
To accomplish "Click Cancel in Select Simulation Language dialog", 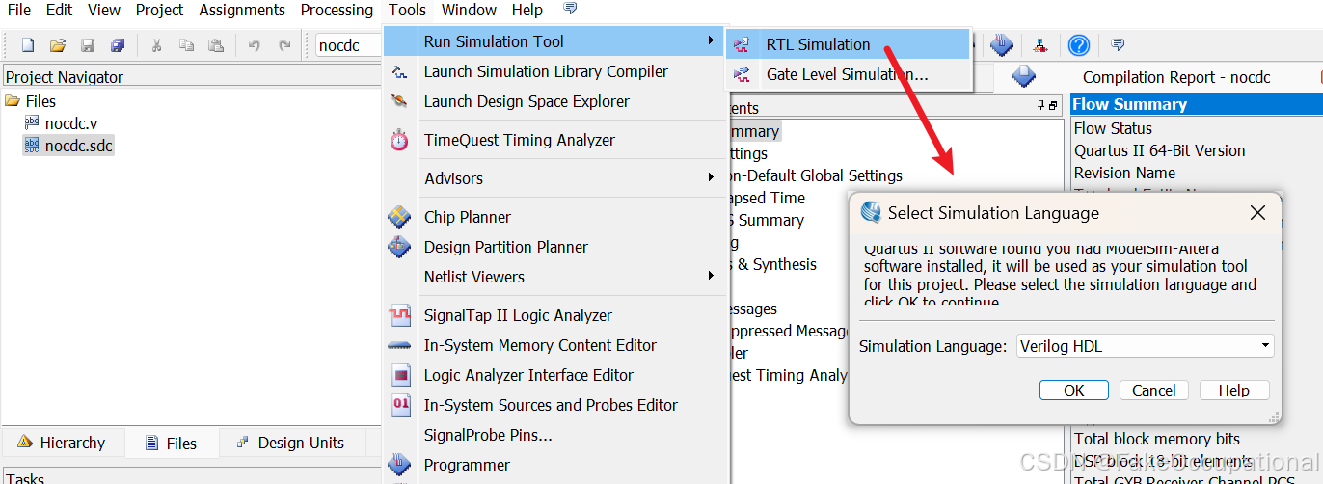I will (x=1153, y=390).
